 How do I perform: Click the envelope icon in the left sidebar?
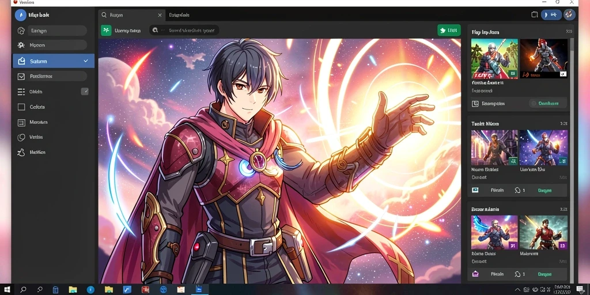(x=21, y=77)
